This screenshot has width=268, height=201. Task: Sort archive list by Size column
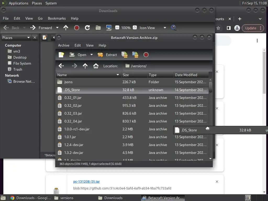[134, 75]
